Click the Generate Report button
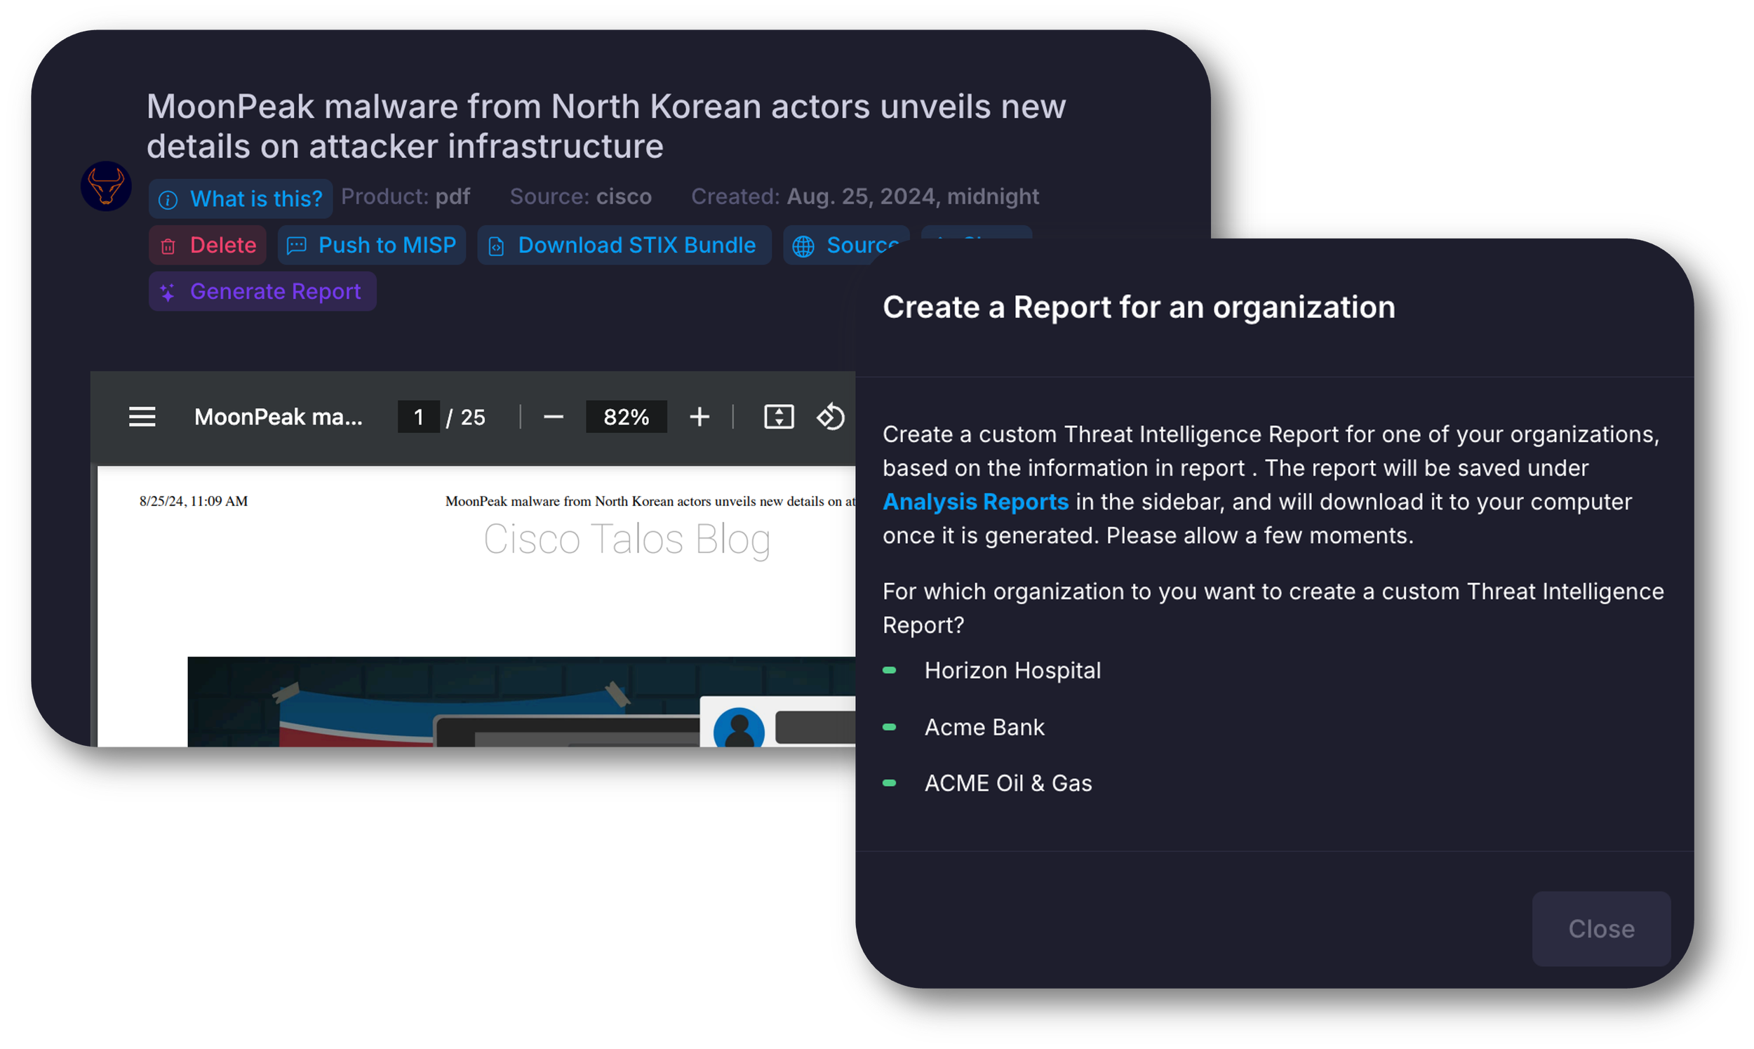 click(262, 291)
